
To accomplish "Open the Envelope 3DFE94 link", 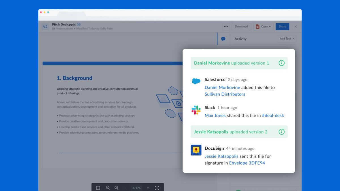I will [x=247, y=163].
